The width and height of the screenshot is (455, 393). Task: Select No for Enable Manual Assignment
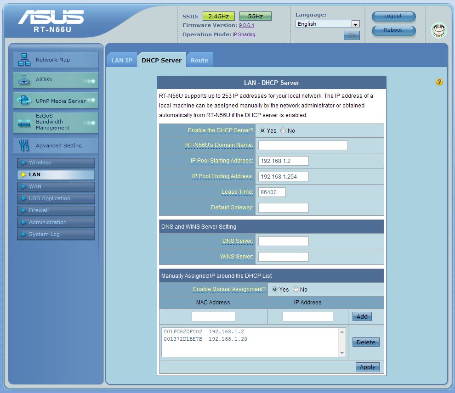click(x=296, y=290)
